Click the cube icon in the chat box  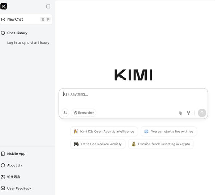point(189,113)
